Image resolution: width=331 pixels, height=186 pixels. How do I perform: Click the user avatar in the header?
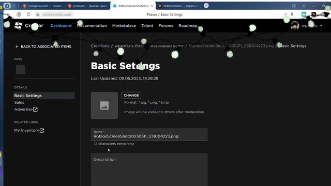[295, 26]
